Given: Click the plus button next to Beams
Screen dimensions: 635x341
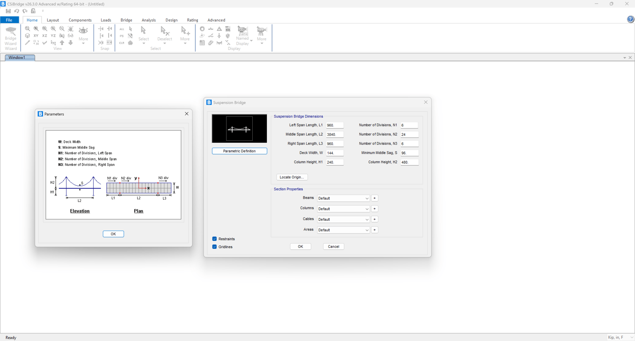Looking at the screenshot, I should point(375,198).
